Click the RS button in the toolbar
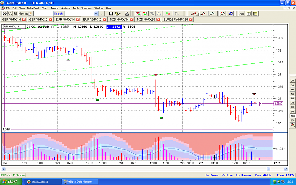 pyautogui.click(x=16, y=14)
